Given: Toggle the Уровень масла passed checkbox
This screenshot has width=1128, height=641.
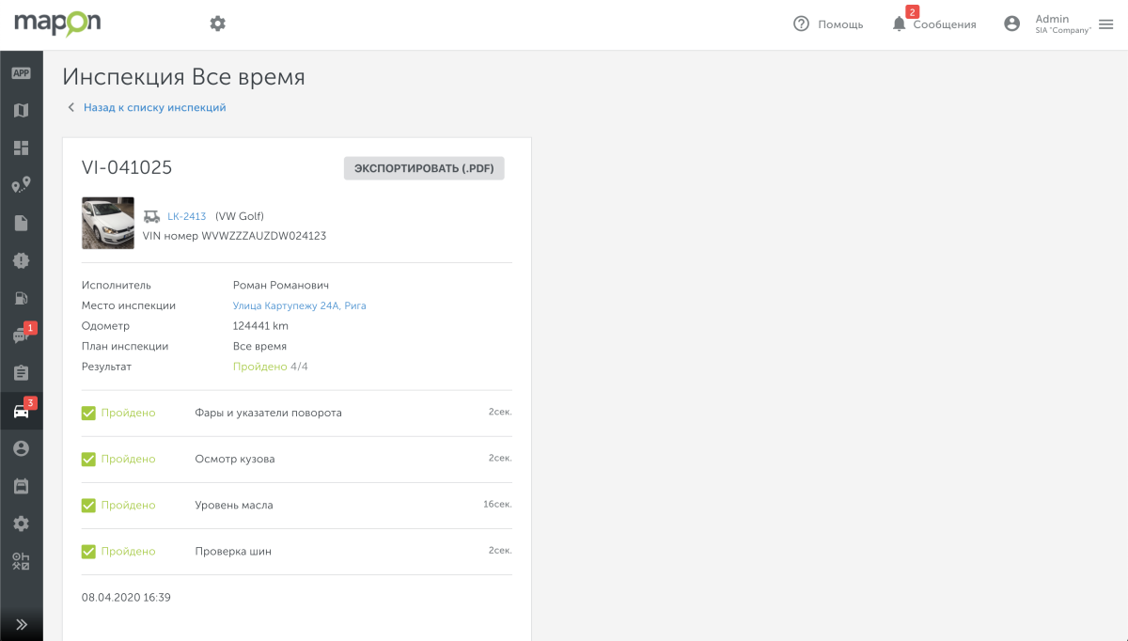Looking at the screenshot, I should [88, 505].
